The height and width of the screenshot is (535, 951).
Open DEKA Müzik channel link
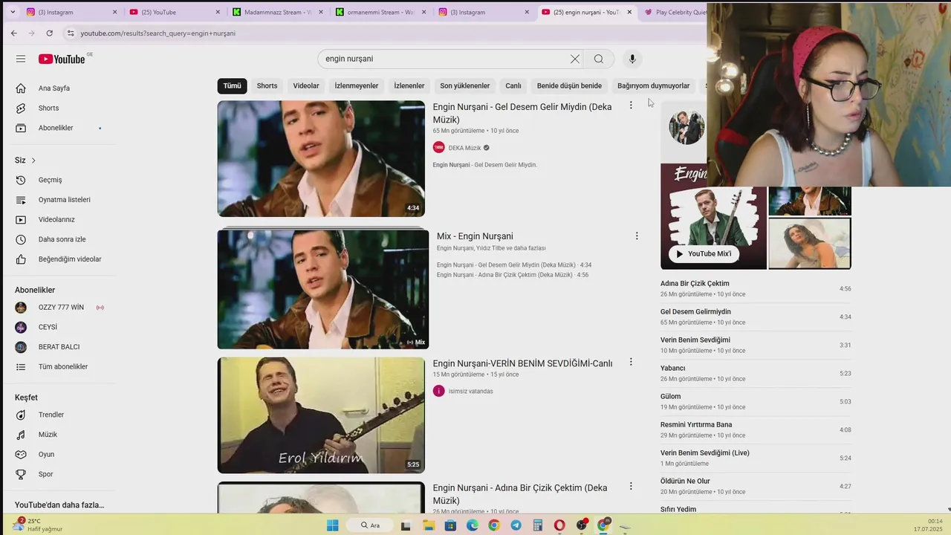[x=464, y=148]
